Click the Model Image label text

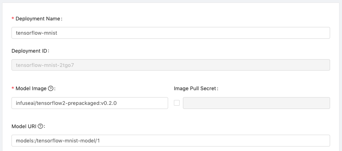(31, 88)
